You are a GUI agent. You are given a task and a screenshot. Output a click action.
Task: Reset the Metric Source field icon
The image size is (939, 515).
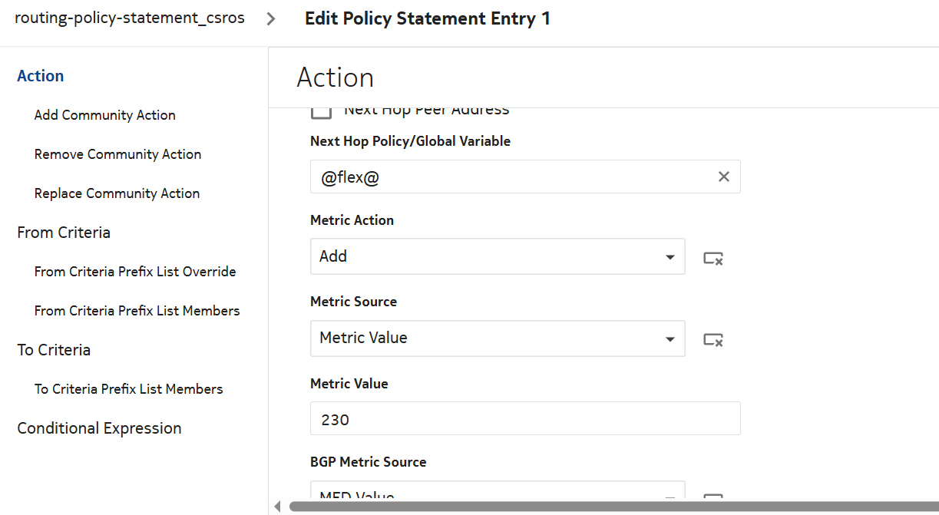713,340
